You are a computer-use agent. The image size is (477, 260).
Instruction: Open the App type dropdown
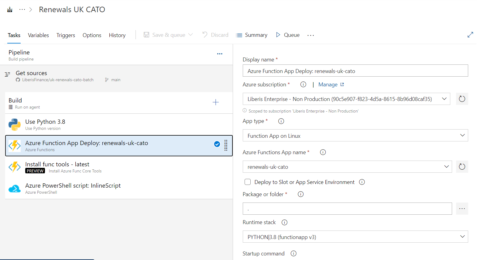click(462, 135)
